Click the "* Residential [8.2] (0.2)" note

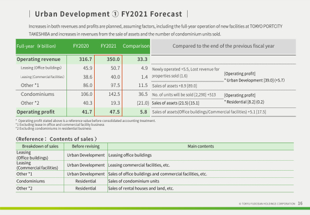[x=244, y=102]
